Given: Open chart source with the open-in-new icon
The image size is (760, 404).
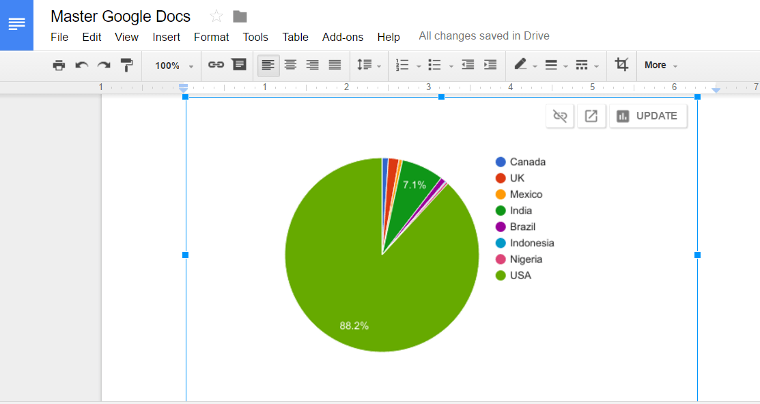Looking at the screenshot, I should point(591,116).
